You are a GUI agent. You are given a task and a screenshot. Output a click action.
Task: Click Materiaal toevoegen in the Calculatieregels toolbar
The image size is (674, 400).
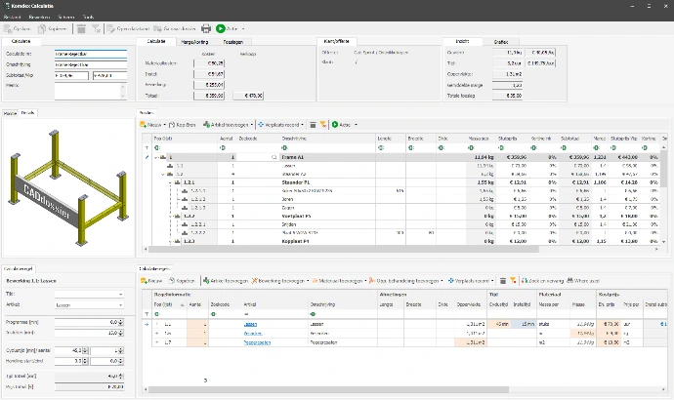338,280
